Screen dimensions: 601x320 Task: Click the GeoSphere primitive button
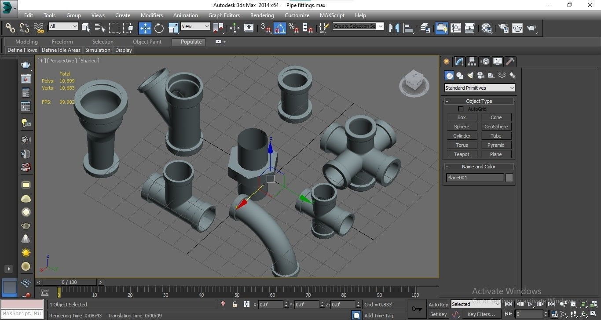496,127
